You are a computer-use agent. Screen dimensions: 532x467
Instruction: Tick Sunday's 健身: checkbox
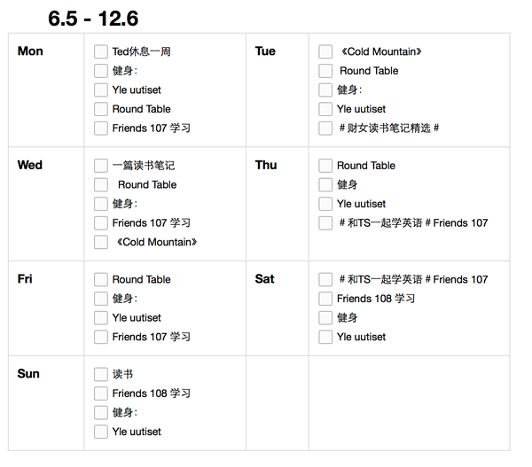point(101,413)
